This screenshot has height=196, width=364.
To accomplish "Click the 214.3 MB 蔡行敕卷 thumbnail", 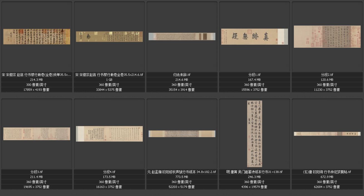I will 37,37.
